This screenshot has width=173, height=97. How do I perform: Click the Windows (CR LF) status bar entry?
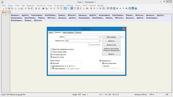coord(141,95)
